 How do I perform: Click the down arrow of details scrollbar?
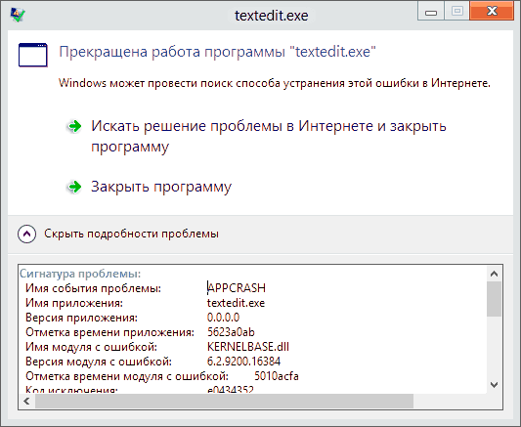[x=494, y=385]
